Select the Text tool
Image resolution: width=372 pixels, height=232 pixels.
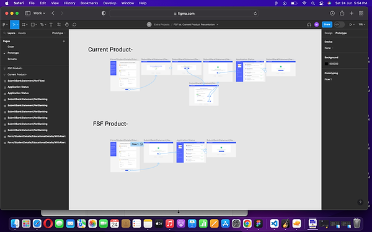click(51, 25)
